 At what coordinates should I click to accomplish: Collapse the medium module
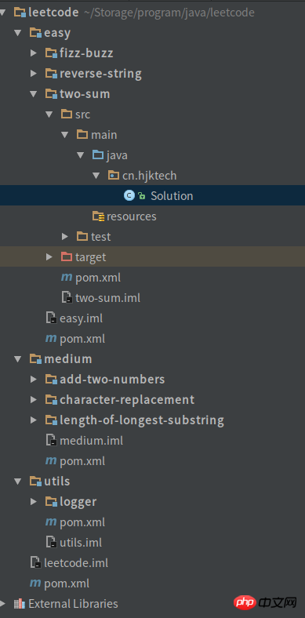(18, 358)
